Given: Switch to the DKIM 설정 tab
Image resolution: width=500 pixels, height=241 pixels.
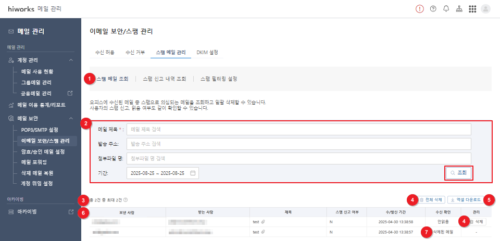Looking at the screenshot, I should [x=207, y=52].
